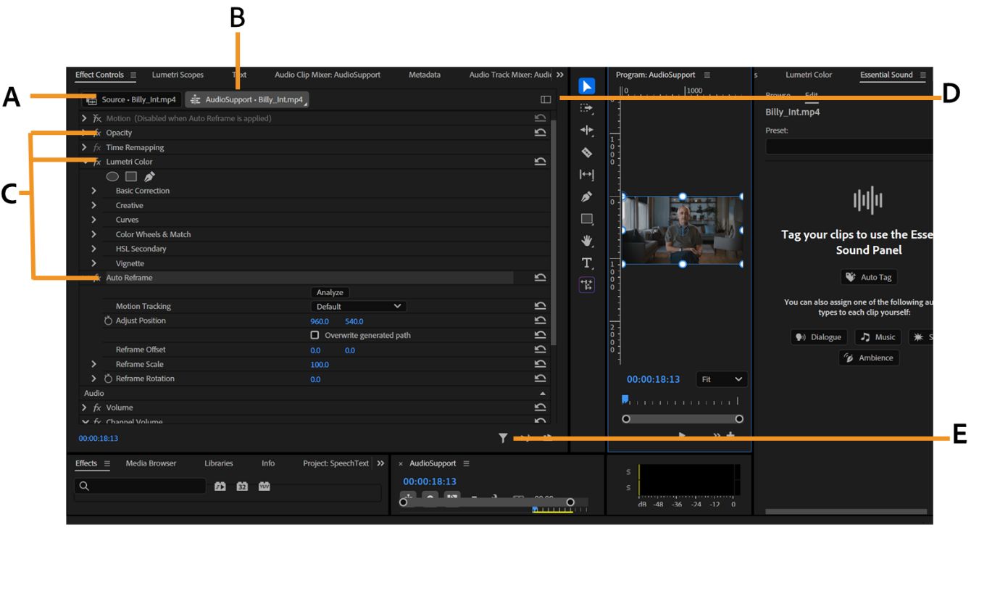Toggle the Reframe Rotation animation stopwatch
The height and width of the screenshot is (591, 1000).
point(109,379)
